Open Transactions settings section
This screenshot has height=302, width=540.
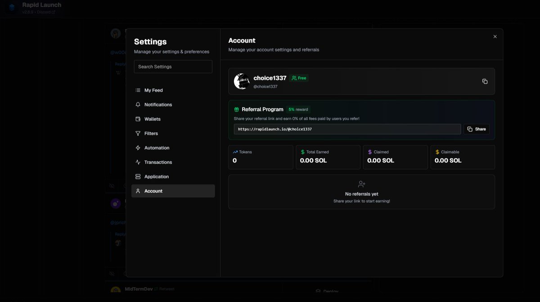pyautogui.click(x=173, y=162)
